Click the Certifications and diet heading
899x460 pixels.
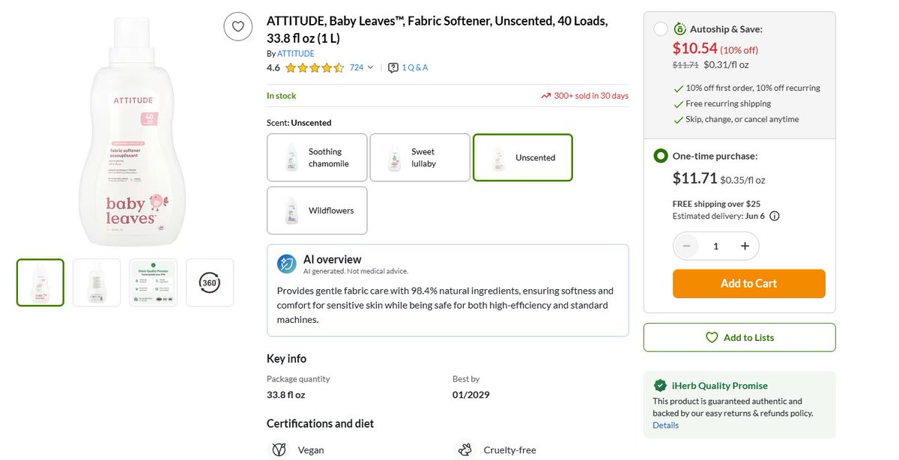tap(321, 423)
